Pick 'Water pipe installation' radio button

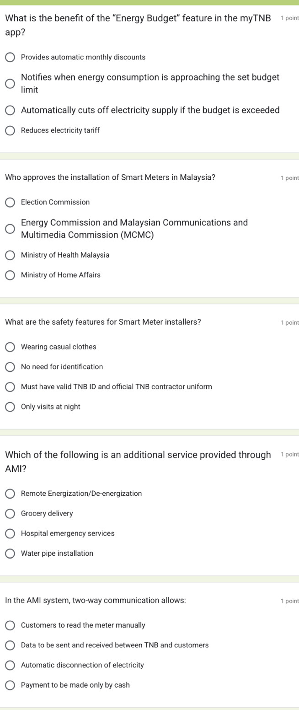click(10, 554)
